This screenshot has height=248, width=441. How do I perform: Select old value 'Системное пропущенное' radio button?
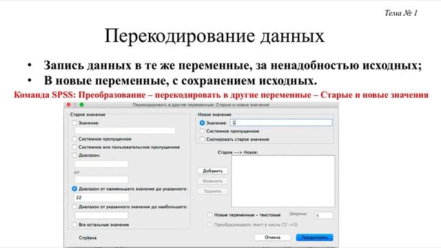pyautogui.click(x=74, y=139)
